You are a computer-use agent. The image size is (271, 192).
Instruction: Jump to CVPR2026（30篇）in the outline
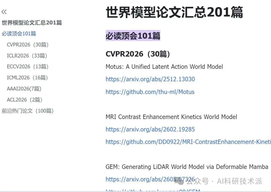[x=28, y=45]
